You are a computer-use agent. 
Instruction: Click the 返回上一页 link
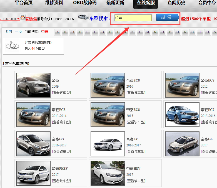pos(14,32)
